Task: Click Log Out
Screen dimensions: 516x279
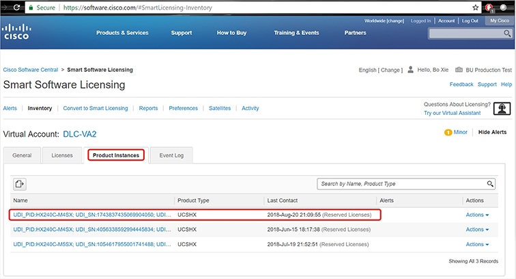Action: [x=470, y=21]
